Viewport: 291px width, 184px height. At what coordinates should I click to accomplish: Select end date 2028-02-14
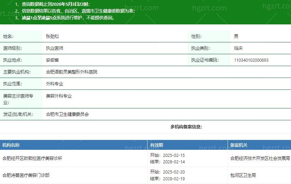point(174,162)
